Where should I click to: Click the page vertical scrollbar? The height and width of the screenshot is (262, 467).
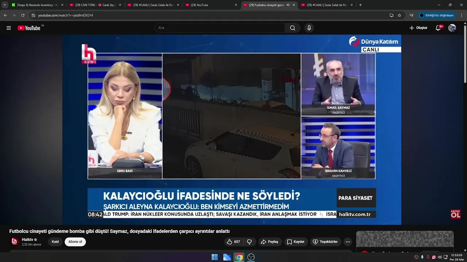465,53
